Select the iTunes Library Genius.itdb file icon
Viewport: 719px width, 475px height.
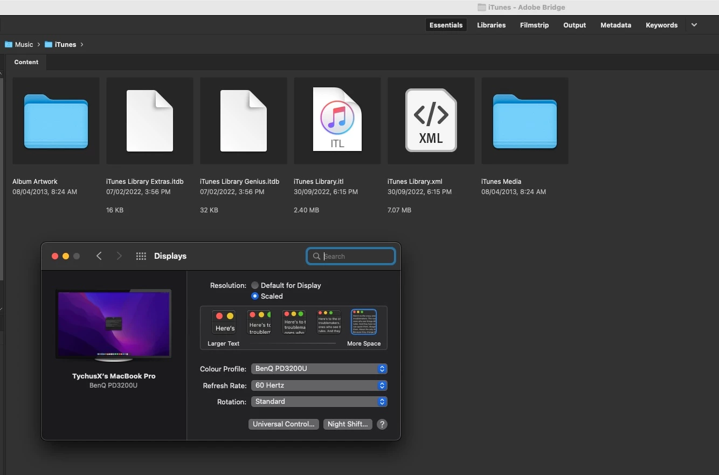[x=244, y=121]
